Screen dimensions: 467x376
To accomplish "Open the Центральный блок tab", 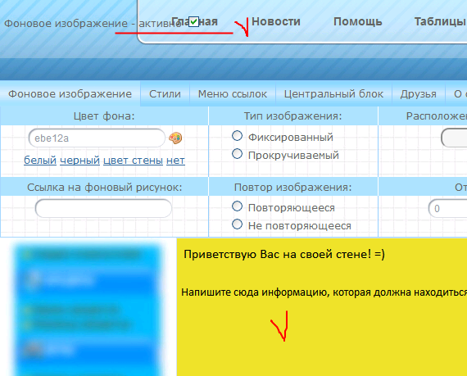I will [x=333, y=93].
